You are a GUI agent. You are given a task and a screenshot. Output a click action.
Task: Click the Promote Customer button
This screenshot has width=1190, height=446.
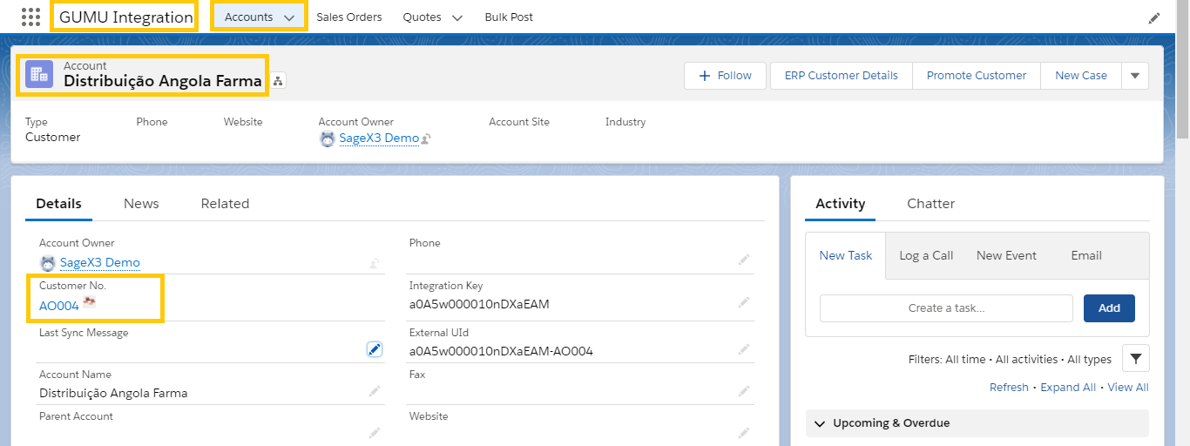[x=976, y=76]
